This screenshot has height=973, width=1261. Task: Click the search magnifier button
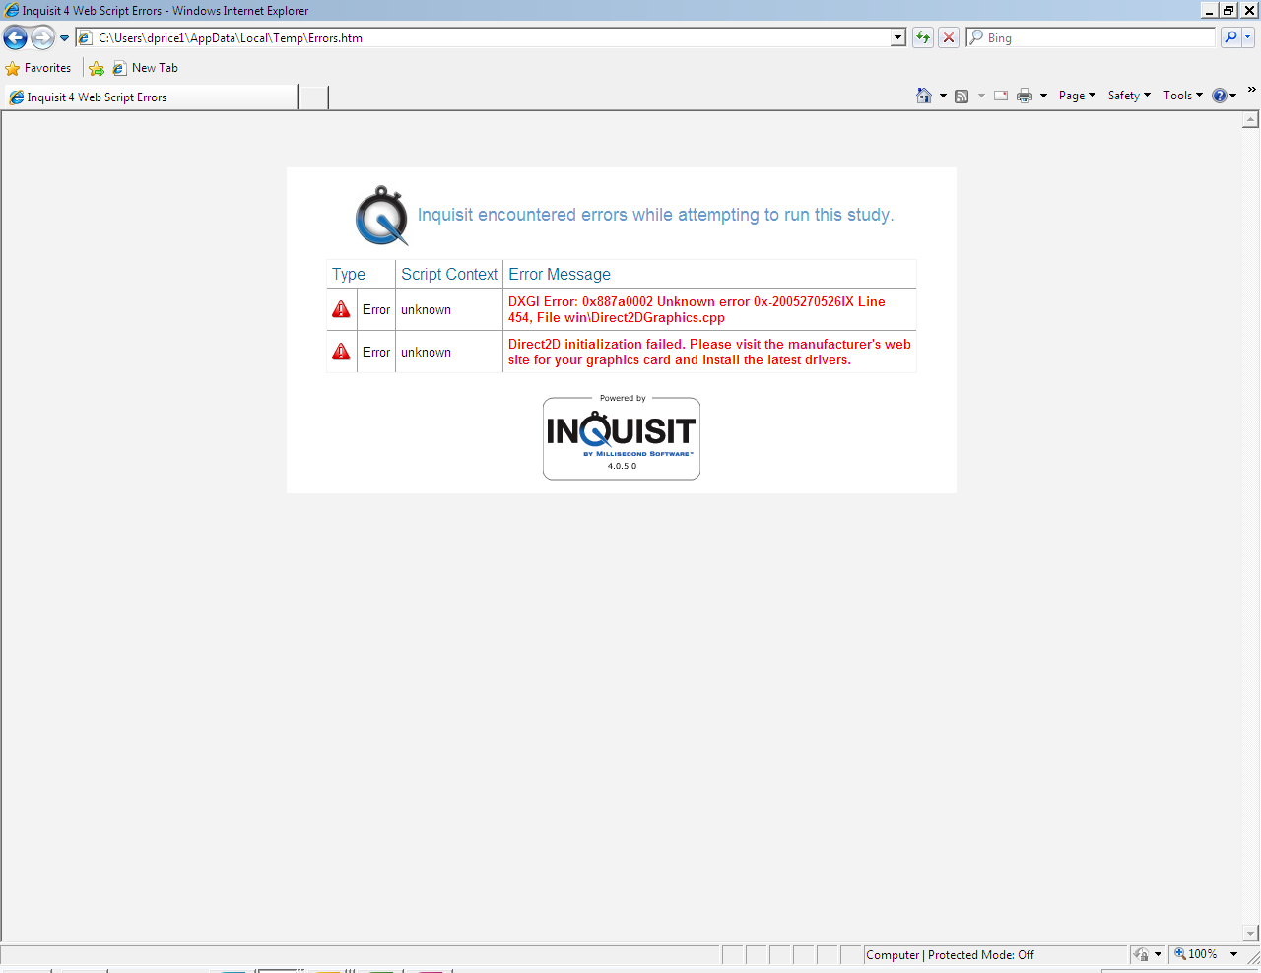1229,37
